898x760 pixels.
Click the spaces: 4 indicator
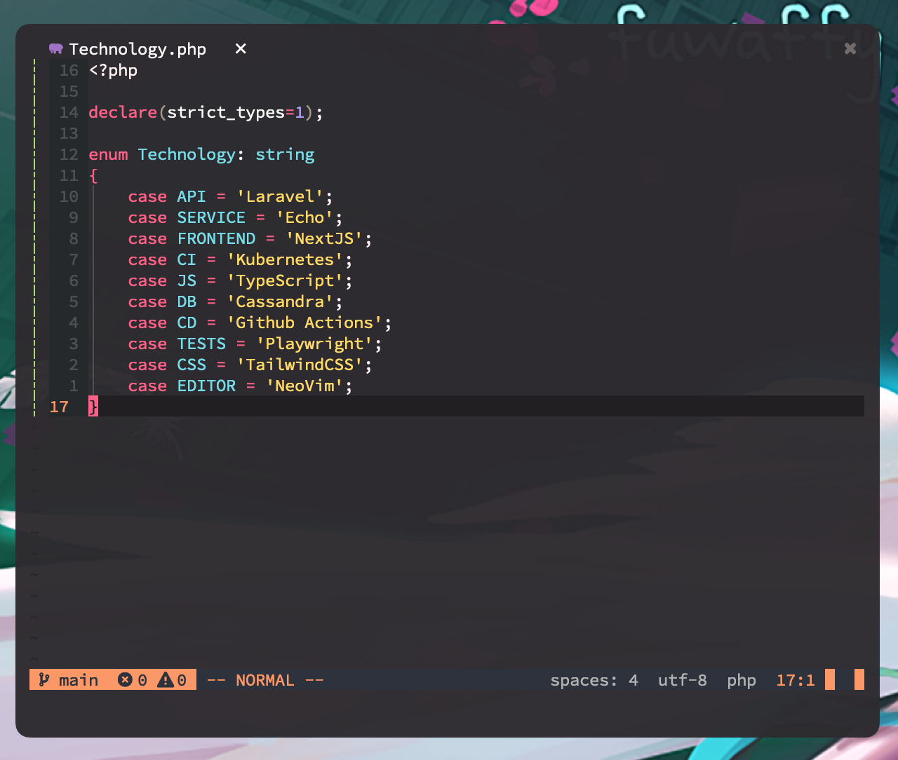click(x=594, y=680)
